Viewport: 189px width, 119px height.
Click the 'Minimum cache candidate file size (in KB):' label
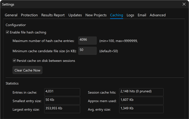point(44,51)
